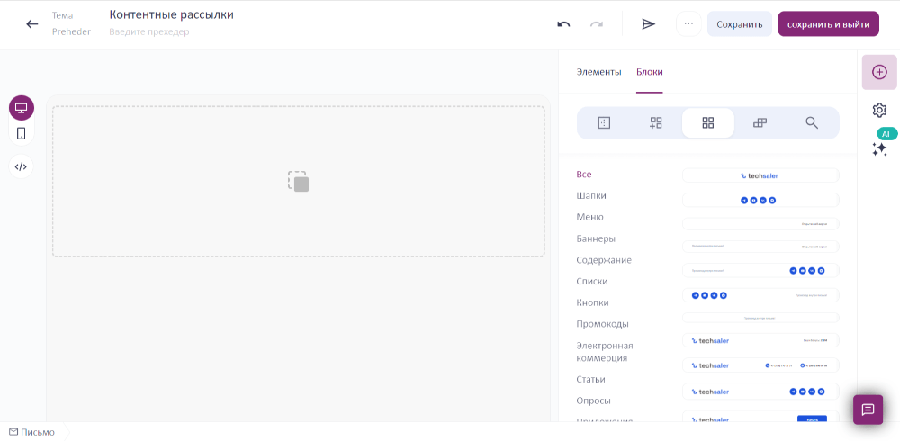Select the Все category
Viewport: 900px width, 441px height.
tap(584, 175)
